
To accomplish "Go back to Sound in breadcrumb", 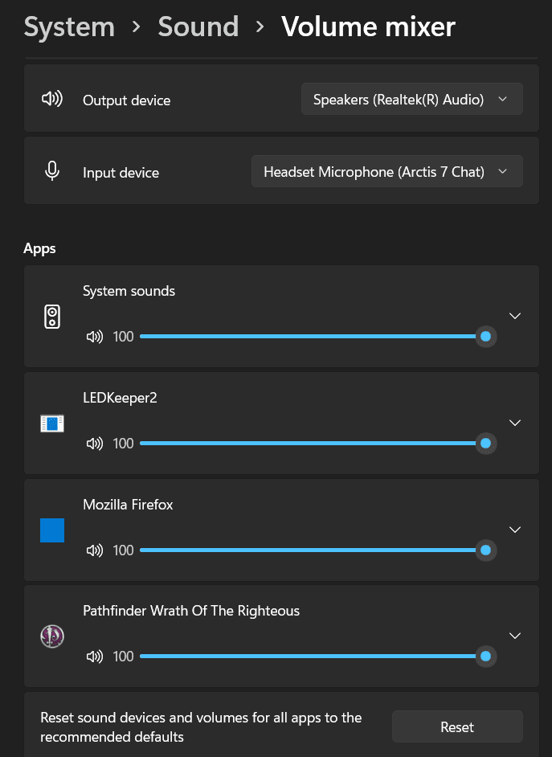I will click(198, 27).
